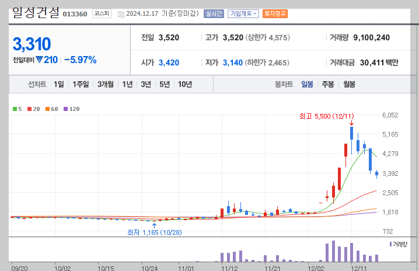The height and width of the screenshot is (271, 419).
Task: Click the orange 60-day moving average swatch
Action: pyautogui.click(x=48, y=109)
